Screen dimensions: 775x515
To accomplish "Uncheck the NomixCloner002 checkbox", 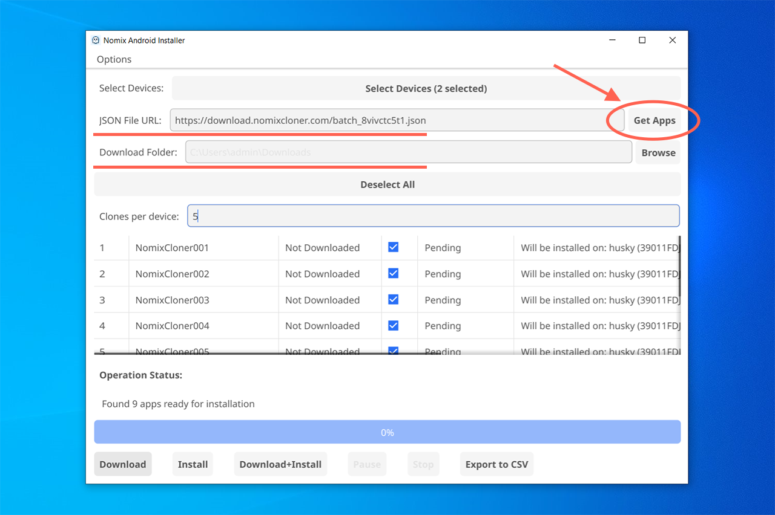I will pyautogui.click(x=394, y=273).
